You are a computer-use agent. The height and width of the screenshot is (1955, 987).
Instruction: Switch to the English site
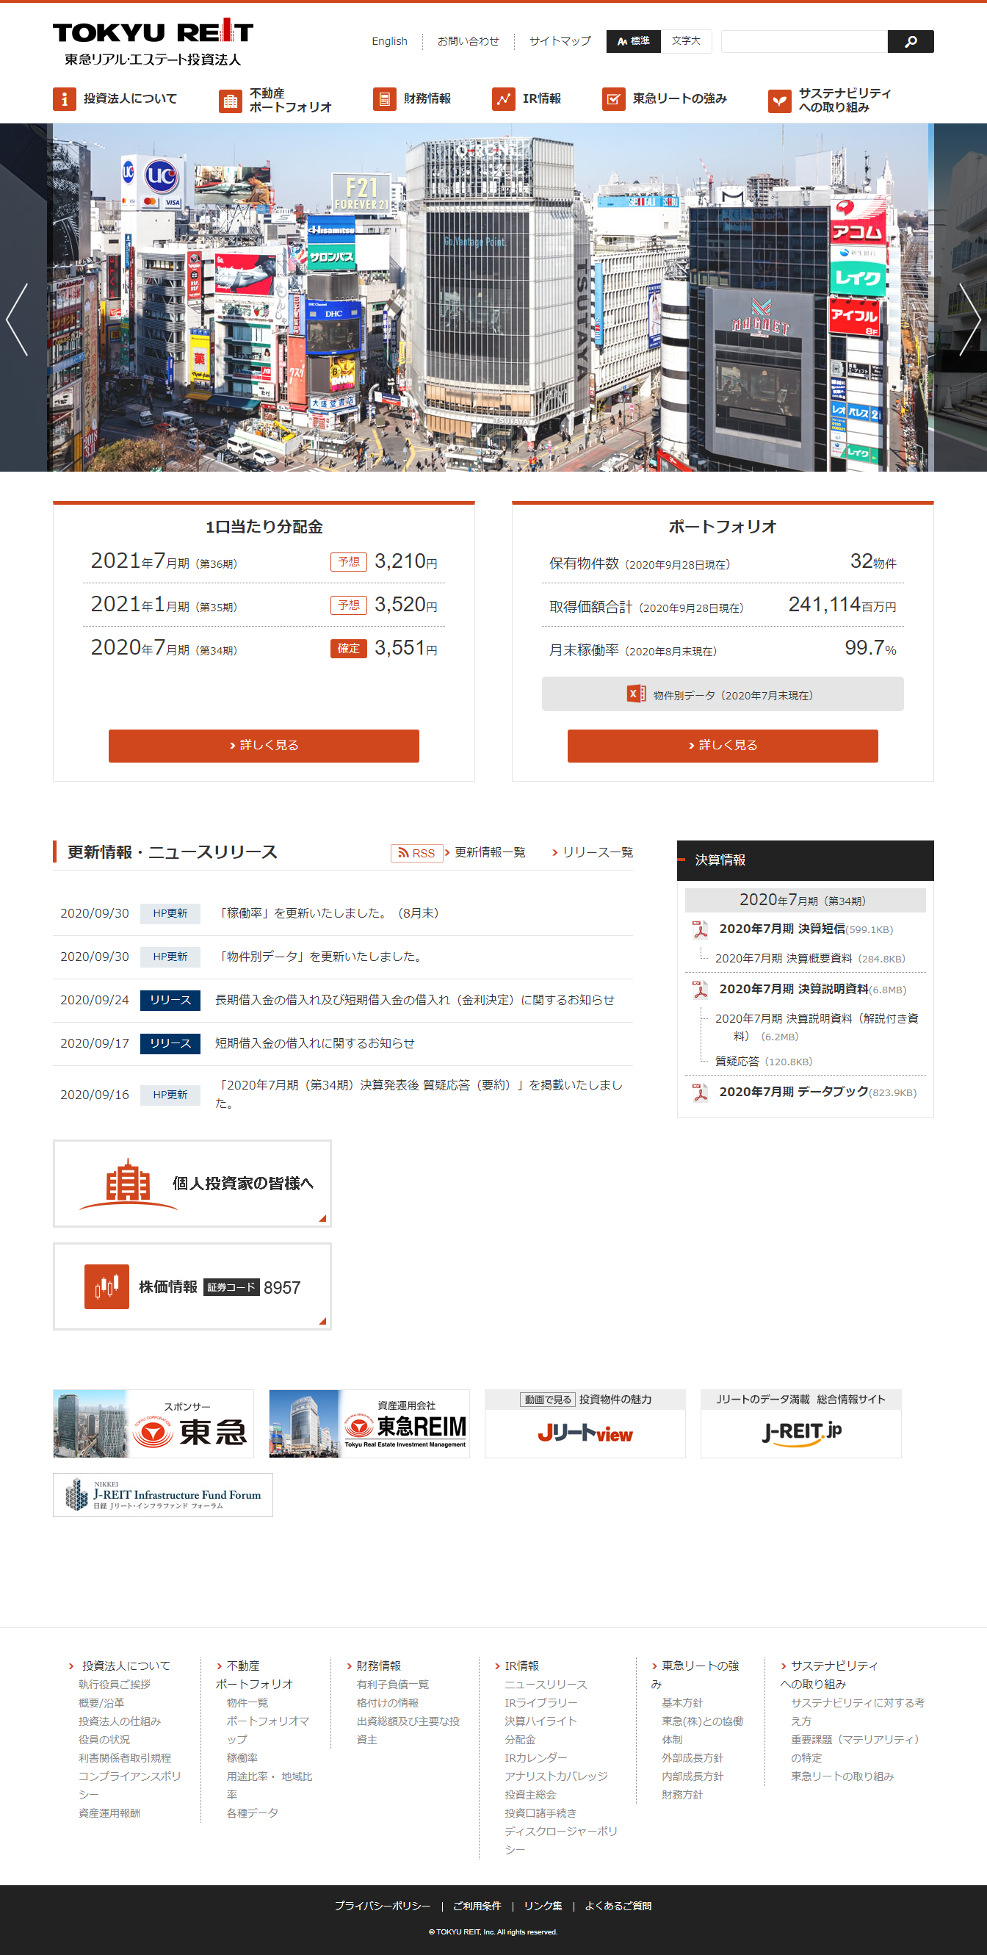tap(389, 41)
